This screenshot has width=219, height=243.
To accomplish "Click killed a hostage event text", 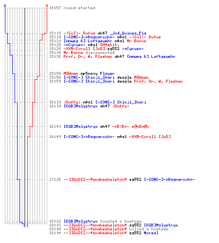I will pyautogui.click(x=148, y=229).
